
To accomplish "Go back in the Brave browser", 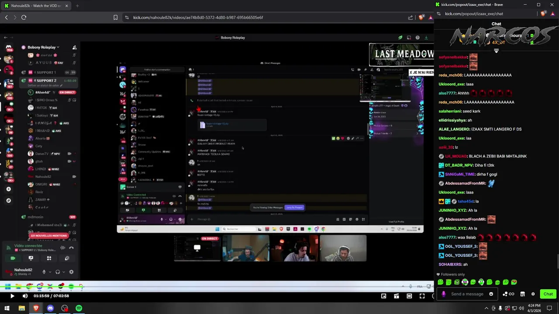I will coord(6,17).
